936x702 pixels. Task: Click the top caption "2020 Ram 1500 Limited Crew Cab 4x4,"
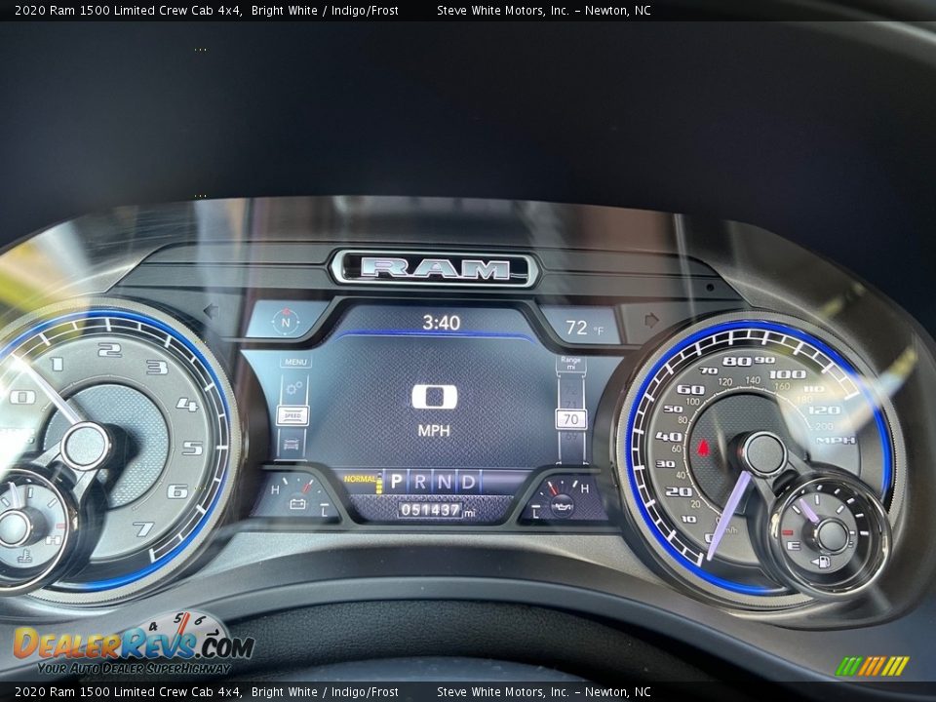tap(129, 10)
